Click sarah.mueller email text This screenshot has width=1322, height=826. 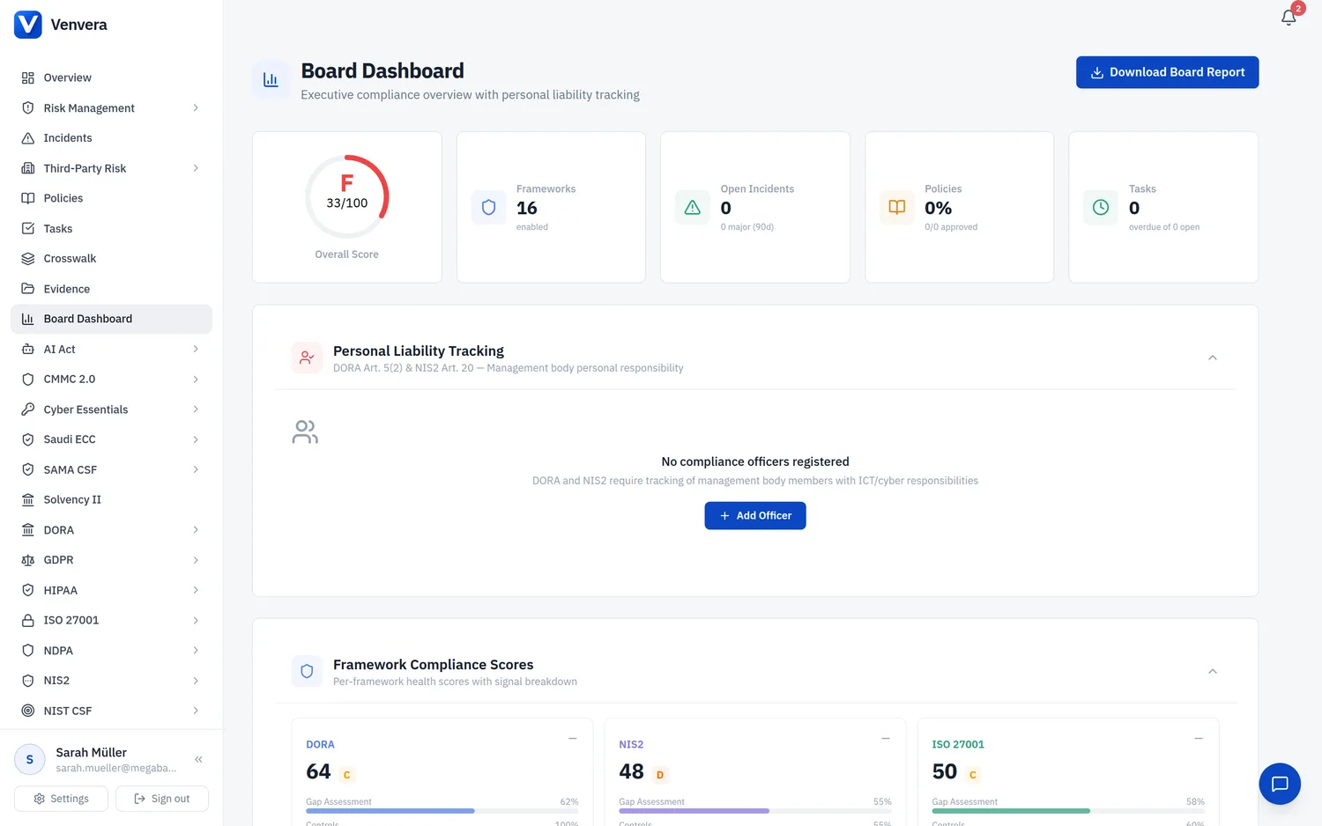click(116, 768)
